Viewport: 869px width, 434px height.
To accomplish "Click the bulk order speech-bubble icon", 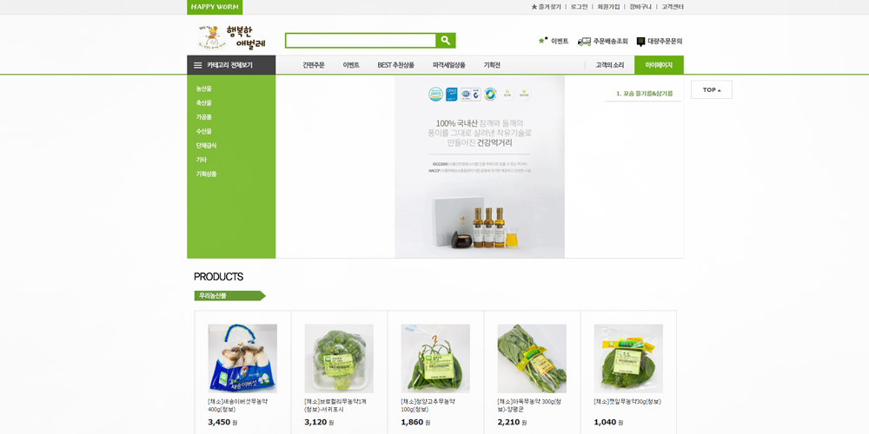I will coord(640,42).
